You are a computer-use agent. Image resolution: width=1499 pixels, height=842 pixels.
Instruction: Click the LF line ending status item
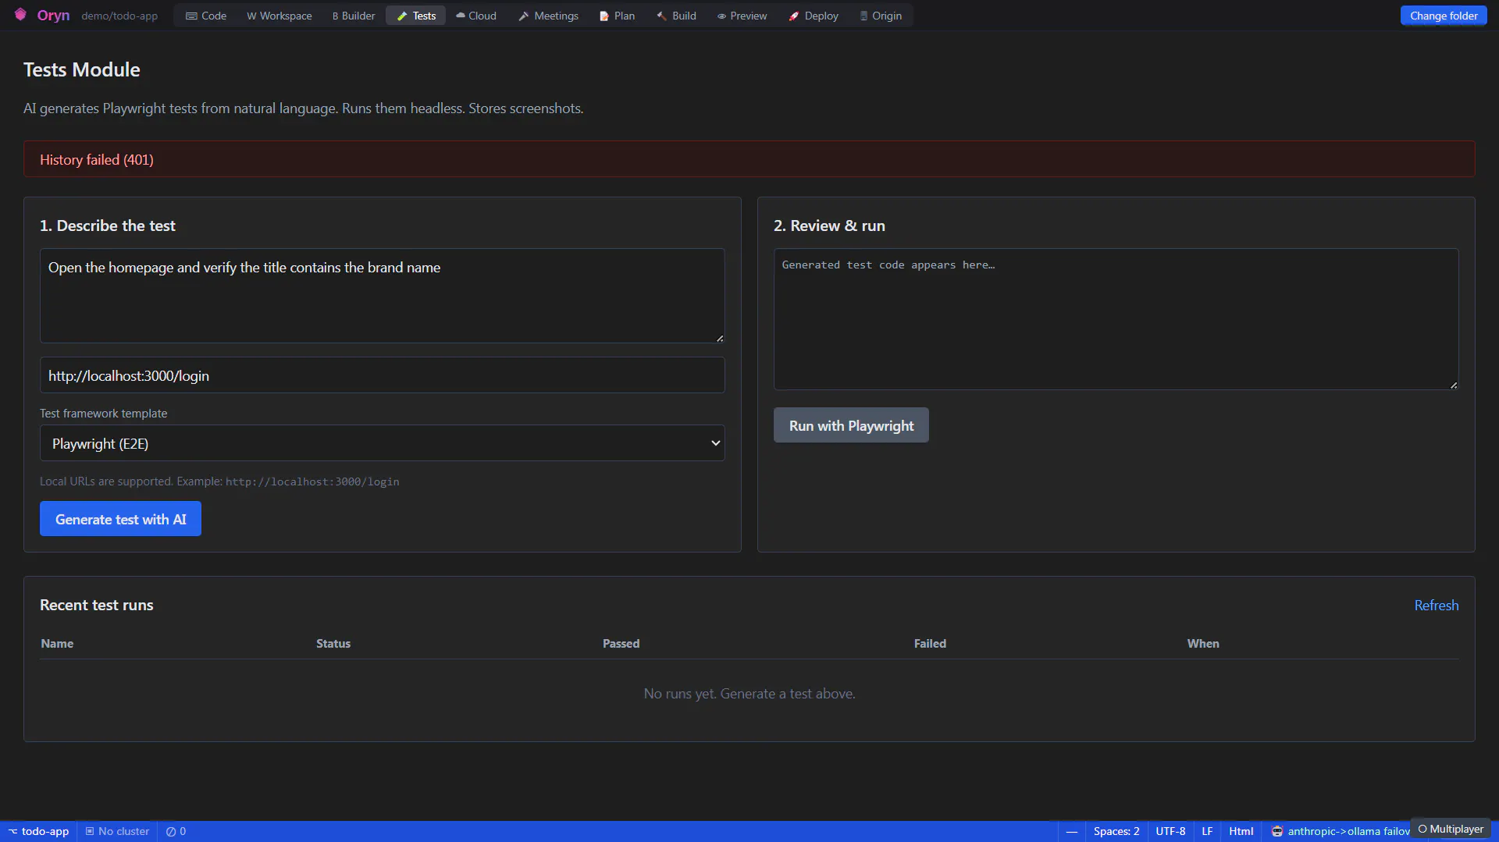click(1207, 831)
